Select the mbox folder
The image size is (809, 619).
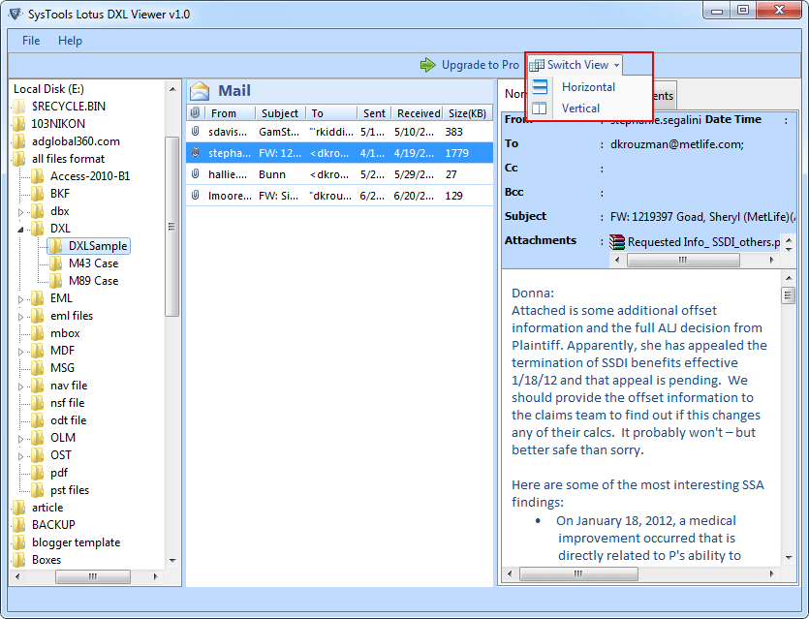coord(65,333)
